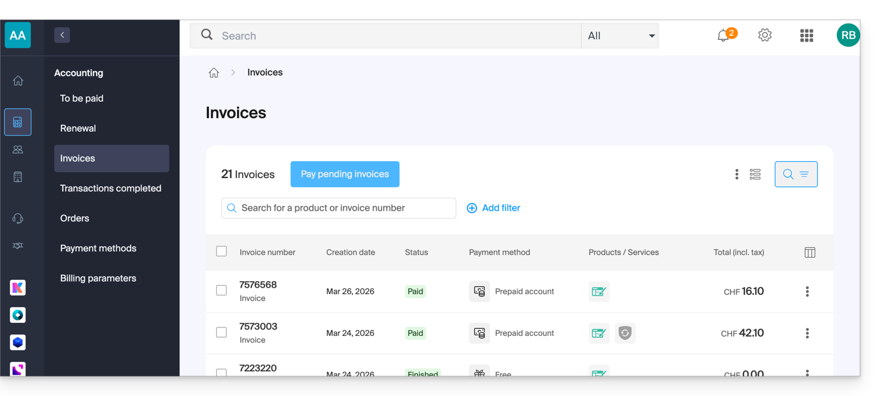880x396 pixels.
Task: Expand the All search scope dropdown
Action: point(620,36)
